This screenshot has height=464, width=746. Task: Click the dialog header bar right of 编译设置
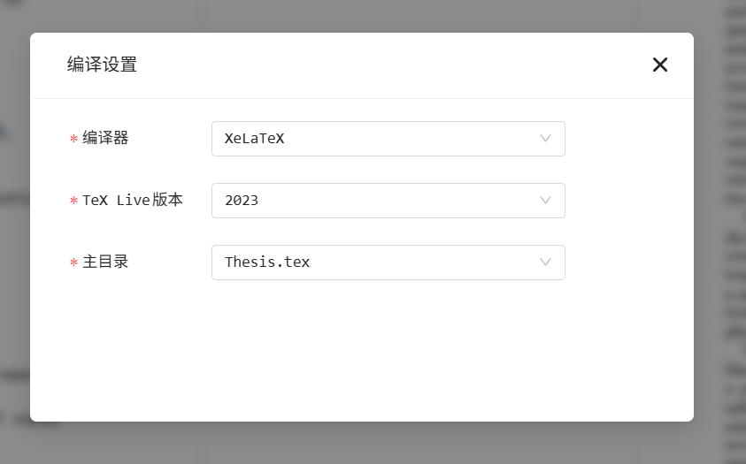(x=398, y=65)
